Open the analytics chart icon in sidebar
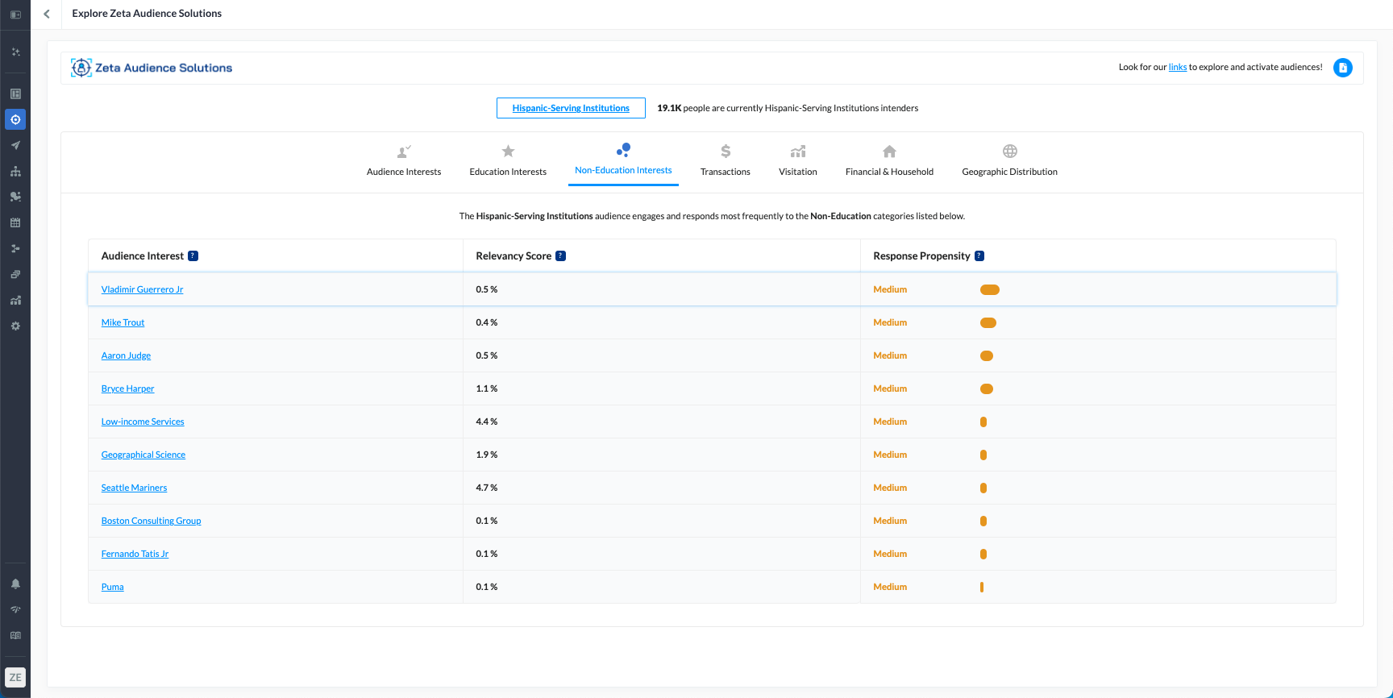Image resolution: width=1393 pixels, height=698 pixels. pos(15,301)
